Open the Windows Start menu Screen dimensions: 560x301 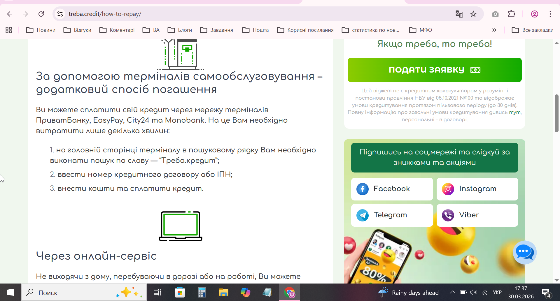pyautogui.click(x=10, y=292)
